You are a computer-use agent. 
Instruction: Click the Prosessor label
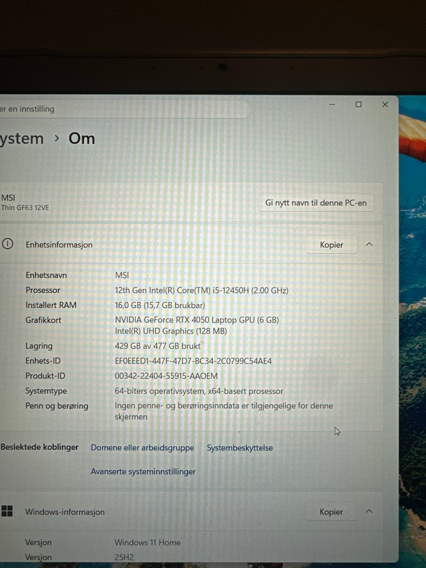point(43,290)
